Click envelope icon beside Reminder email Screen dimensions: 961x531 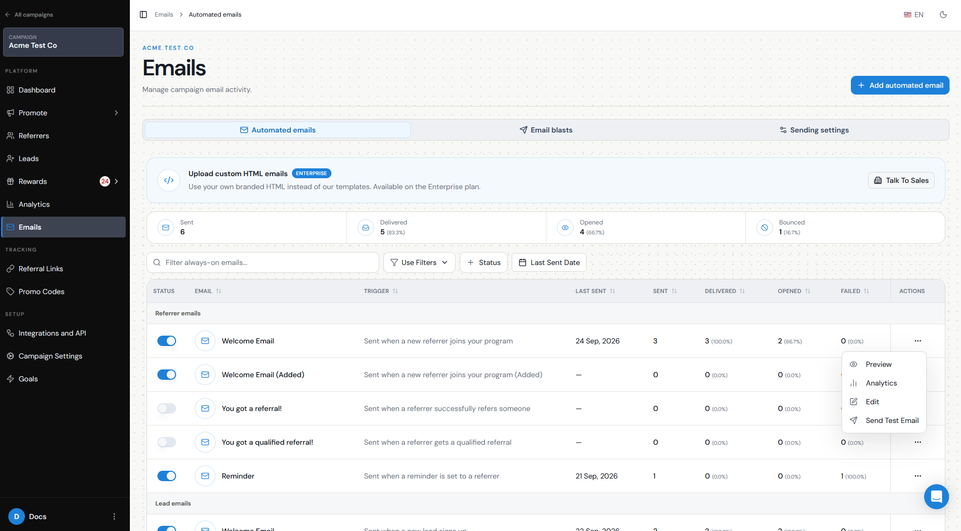tap(205, 476)
